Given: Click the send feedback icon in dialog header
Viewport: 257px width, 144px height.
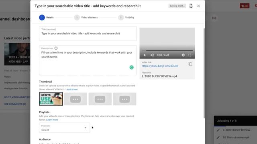Looking at the screenshot, I should [191, 6].
